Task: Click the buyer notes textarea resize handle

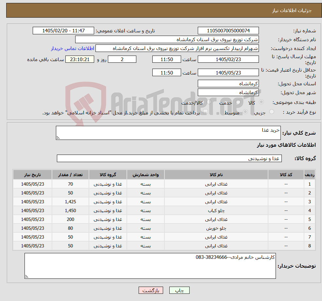Action: pos(26,276)
